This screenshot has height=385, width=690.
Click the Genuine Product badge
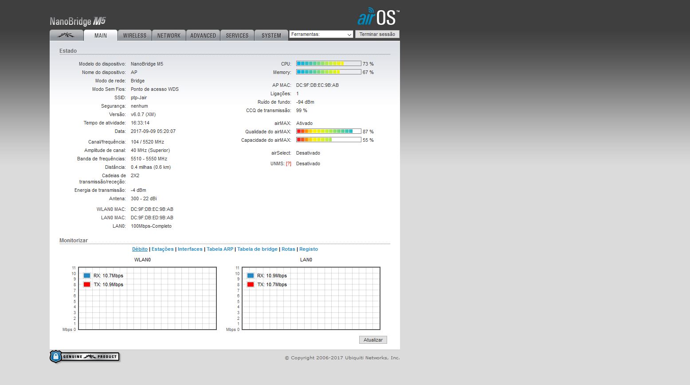coord(84,357)
